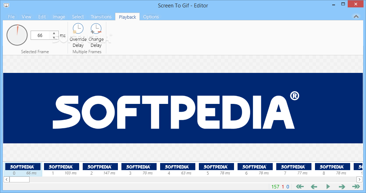Select frame 6 thumbnail
This screenshot has width=366, height=193.
tap(255, 169)
